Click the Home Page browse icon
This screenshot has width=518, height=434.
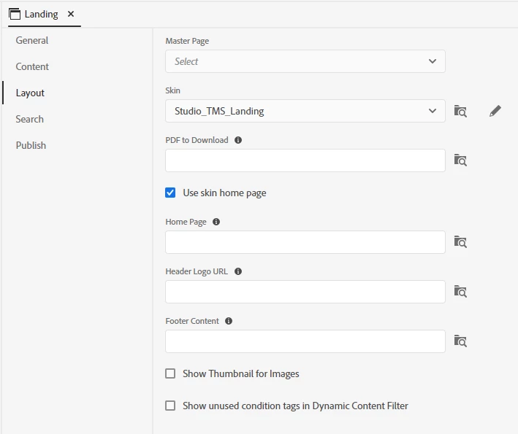tap(460, 242)
